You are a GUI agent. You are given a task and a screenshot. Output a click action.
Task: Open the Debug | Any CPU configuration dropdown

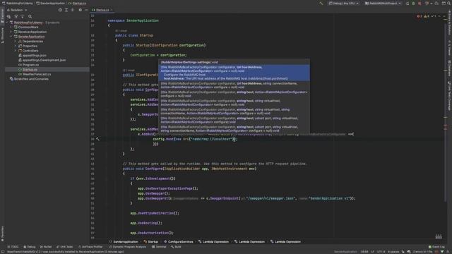(x=344, y=3)
